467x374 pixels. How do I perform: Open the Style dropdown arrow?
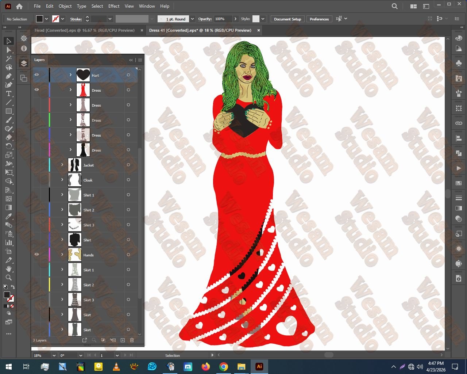(263, 19)
